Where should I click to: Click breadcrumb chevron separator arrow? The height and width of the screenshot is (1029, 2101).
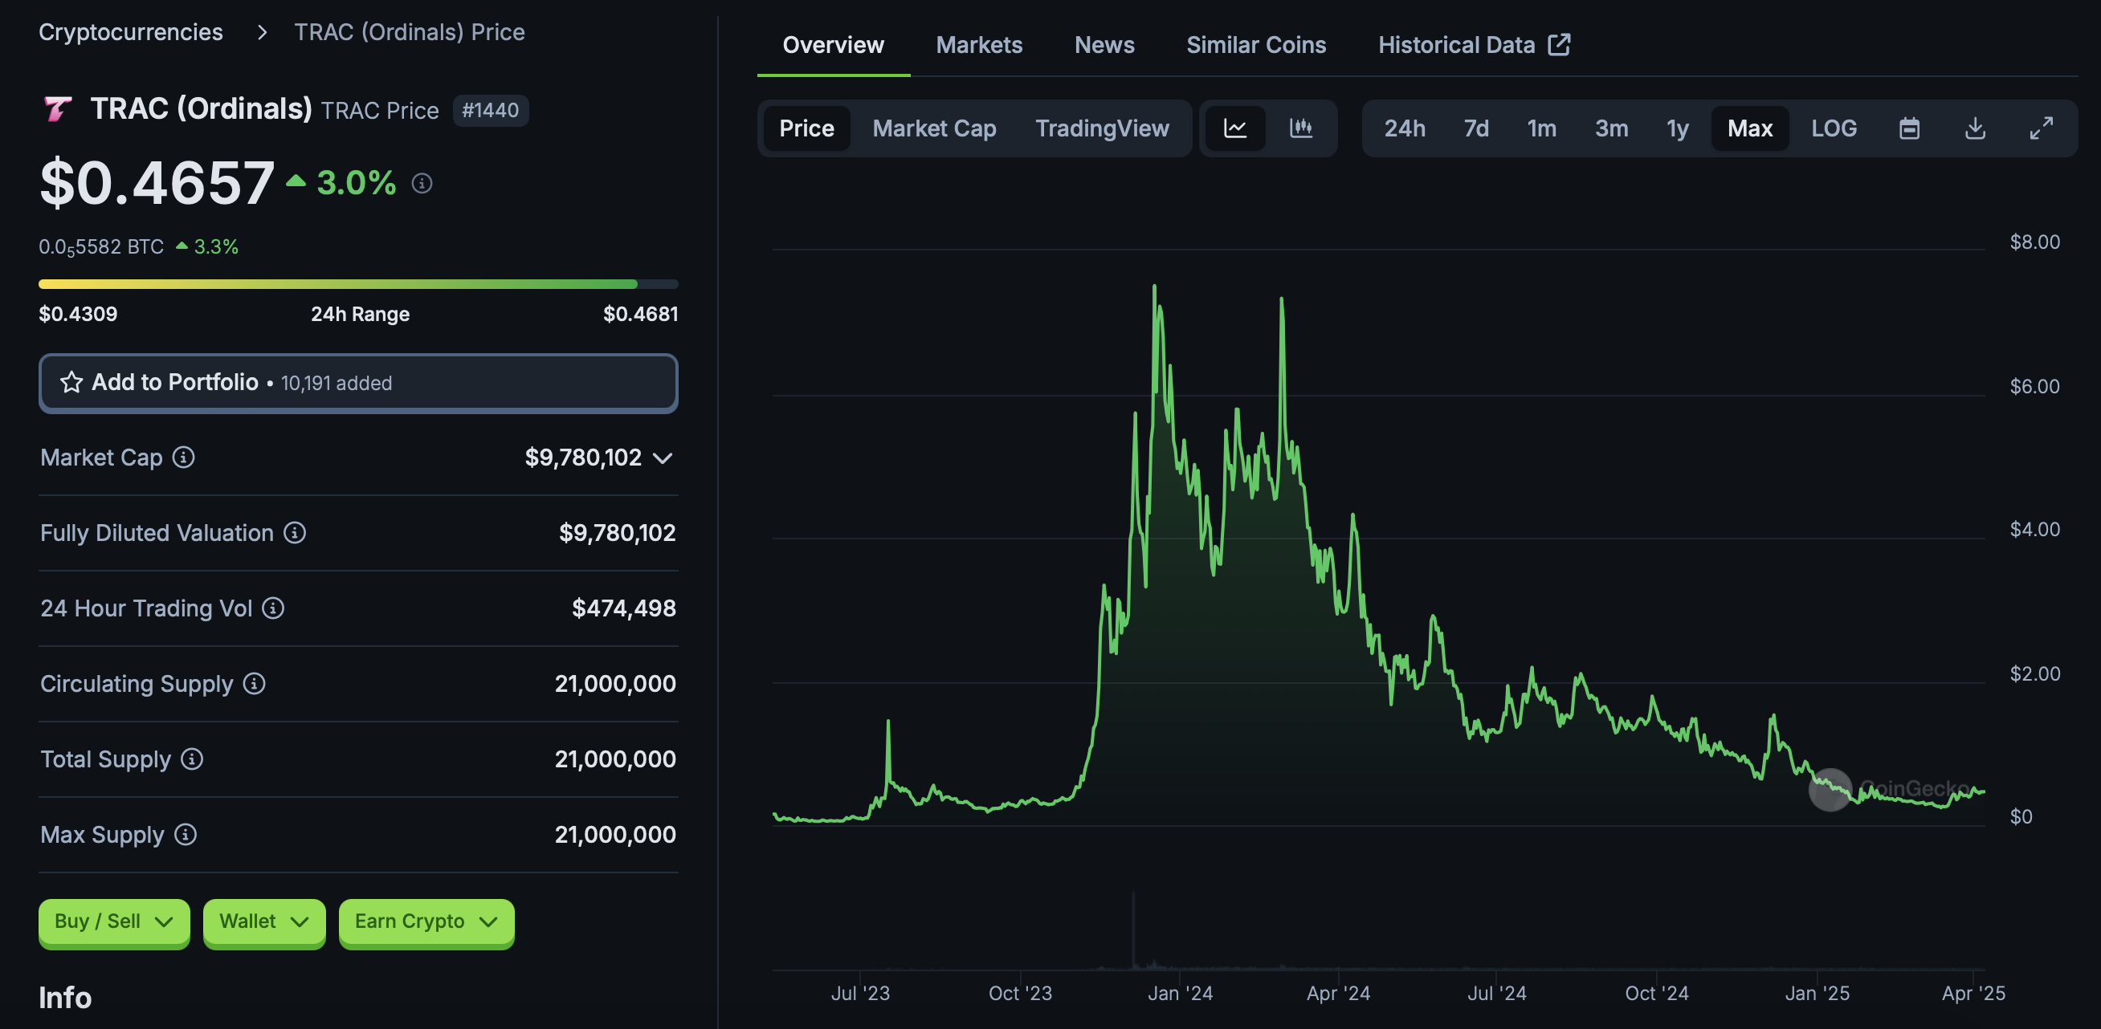pyautogui.click(x=262, y=32)
